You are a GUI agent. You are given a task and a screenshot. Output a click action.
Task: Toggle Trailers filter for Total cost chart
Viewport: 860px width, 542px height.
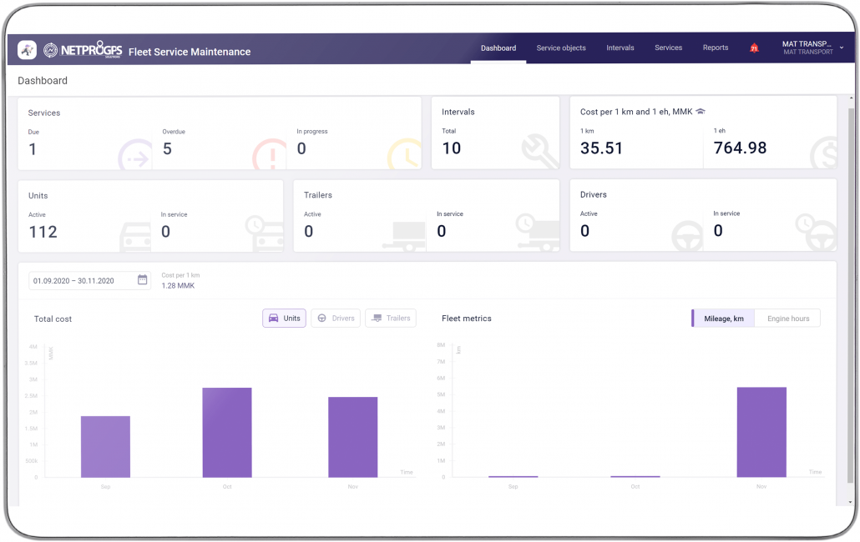pos(390,319)
